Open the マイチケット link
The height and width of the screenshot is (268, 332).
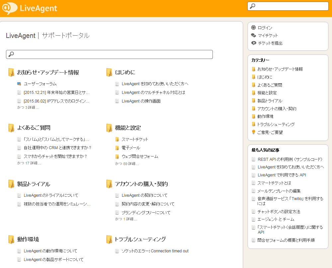268,36
